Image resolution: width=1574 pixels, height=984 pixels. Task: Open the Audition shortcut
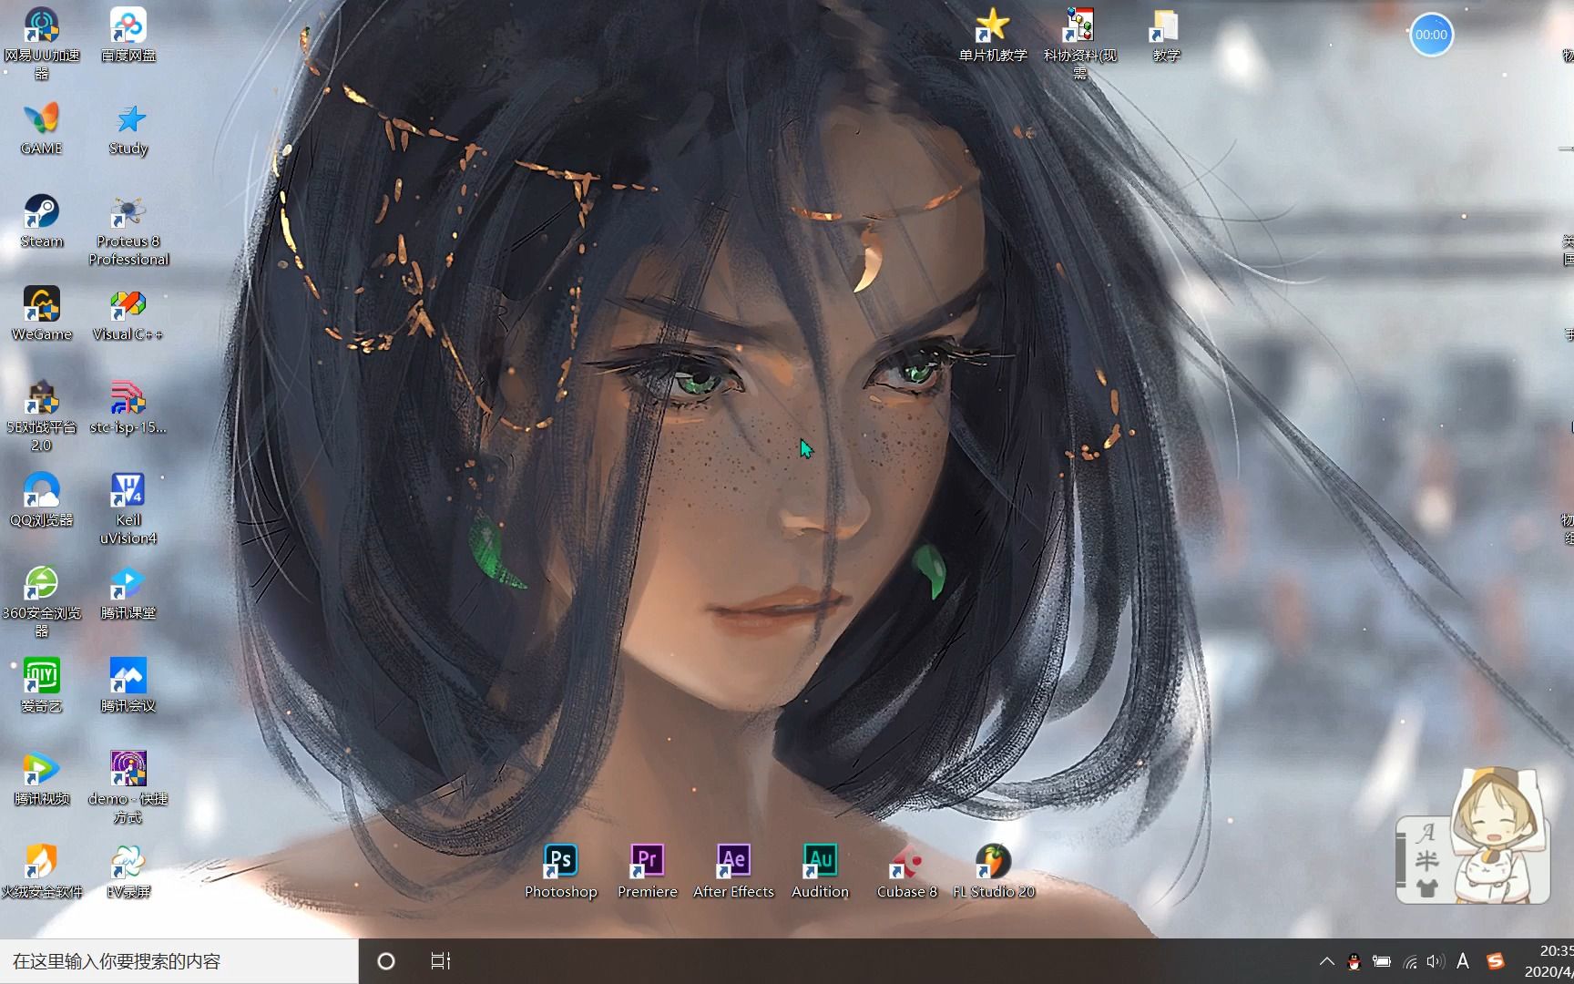(x=821, y=872)
